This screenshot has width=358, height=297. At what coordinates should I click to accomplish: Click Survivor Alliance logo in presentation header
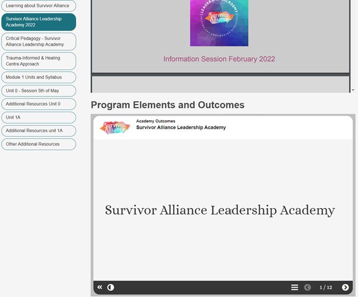point(115,127)
